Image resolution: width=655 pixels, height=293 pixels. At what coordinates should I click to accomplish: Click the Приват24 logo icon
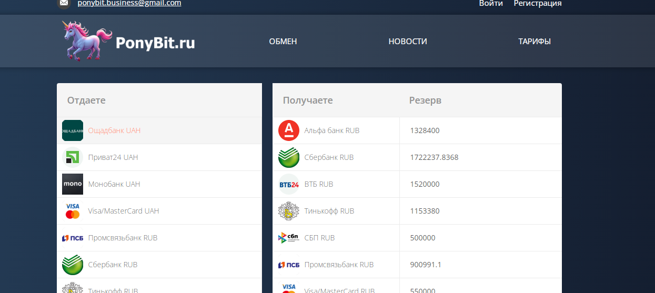coord(73,157)
